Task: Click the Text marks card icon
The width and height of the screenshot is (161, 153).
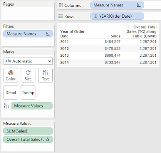Action: click(x=45, y=72)
